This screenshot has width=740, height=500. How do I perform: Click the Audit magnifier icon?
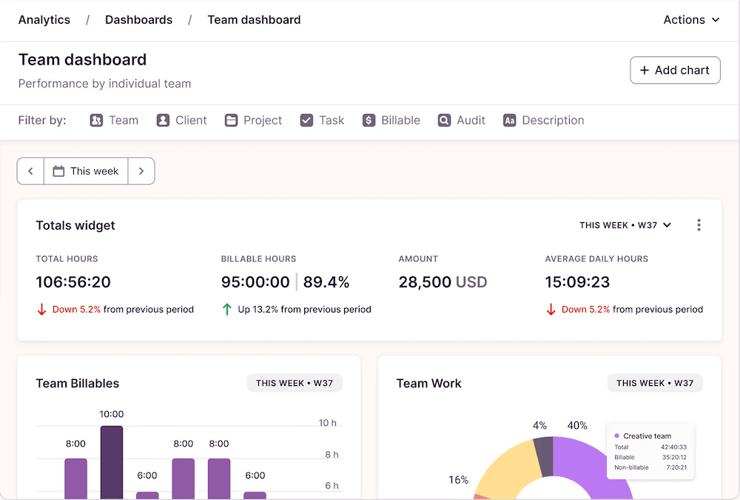[444, 120]
